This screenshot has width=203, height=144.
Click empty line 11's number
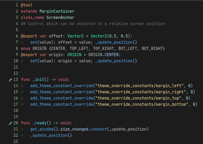pyautogui.click(x=16, y=67)
